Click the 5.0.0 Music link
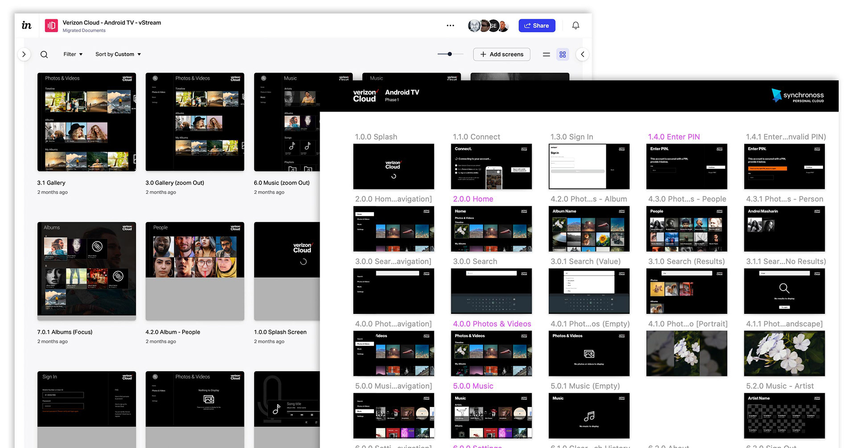This screenshot has height=448, width=856. tap(473, 386)
